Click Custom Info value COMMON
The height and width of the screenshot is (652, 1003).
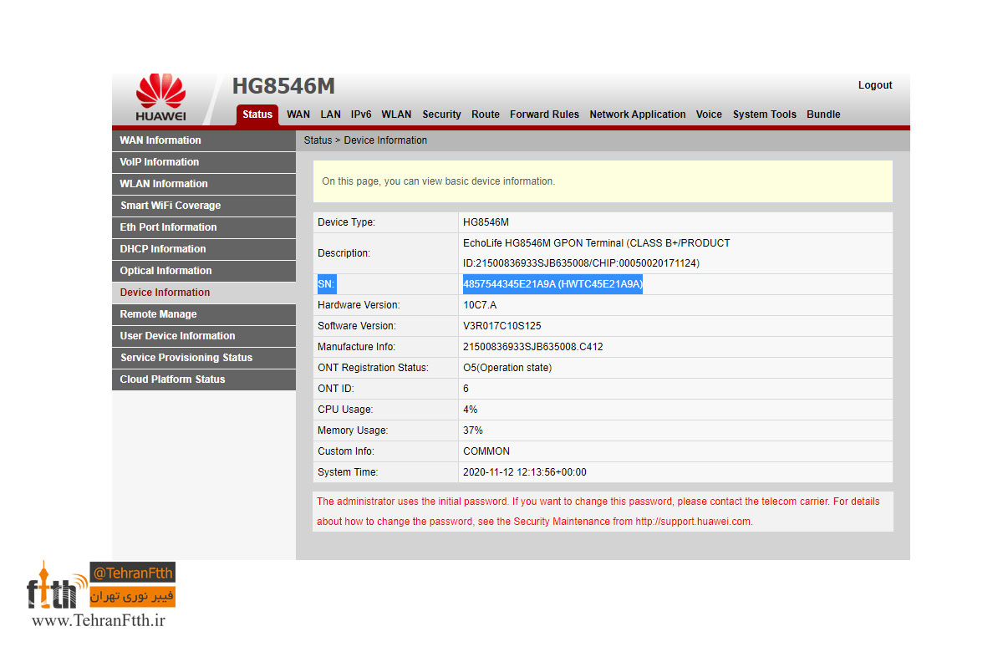pos(486,451)
